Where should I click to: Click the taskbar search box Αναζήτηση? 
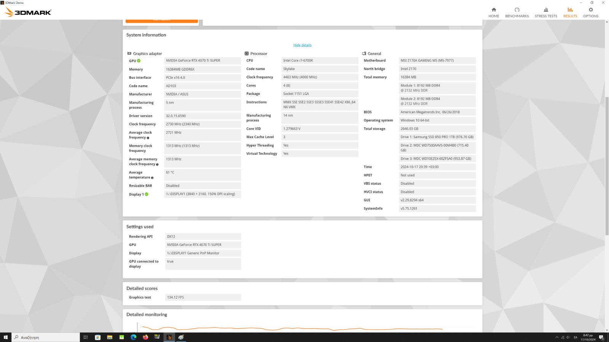pyautogui.click(x=46, y=337)
